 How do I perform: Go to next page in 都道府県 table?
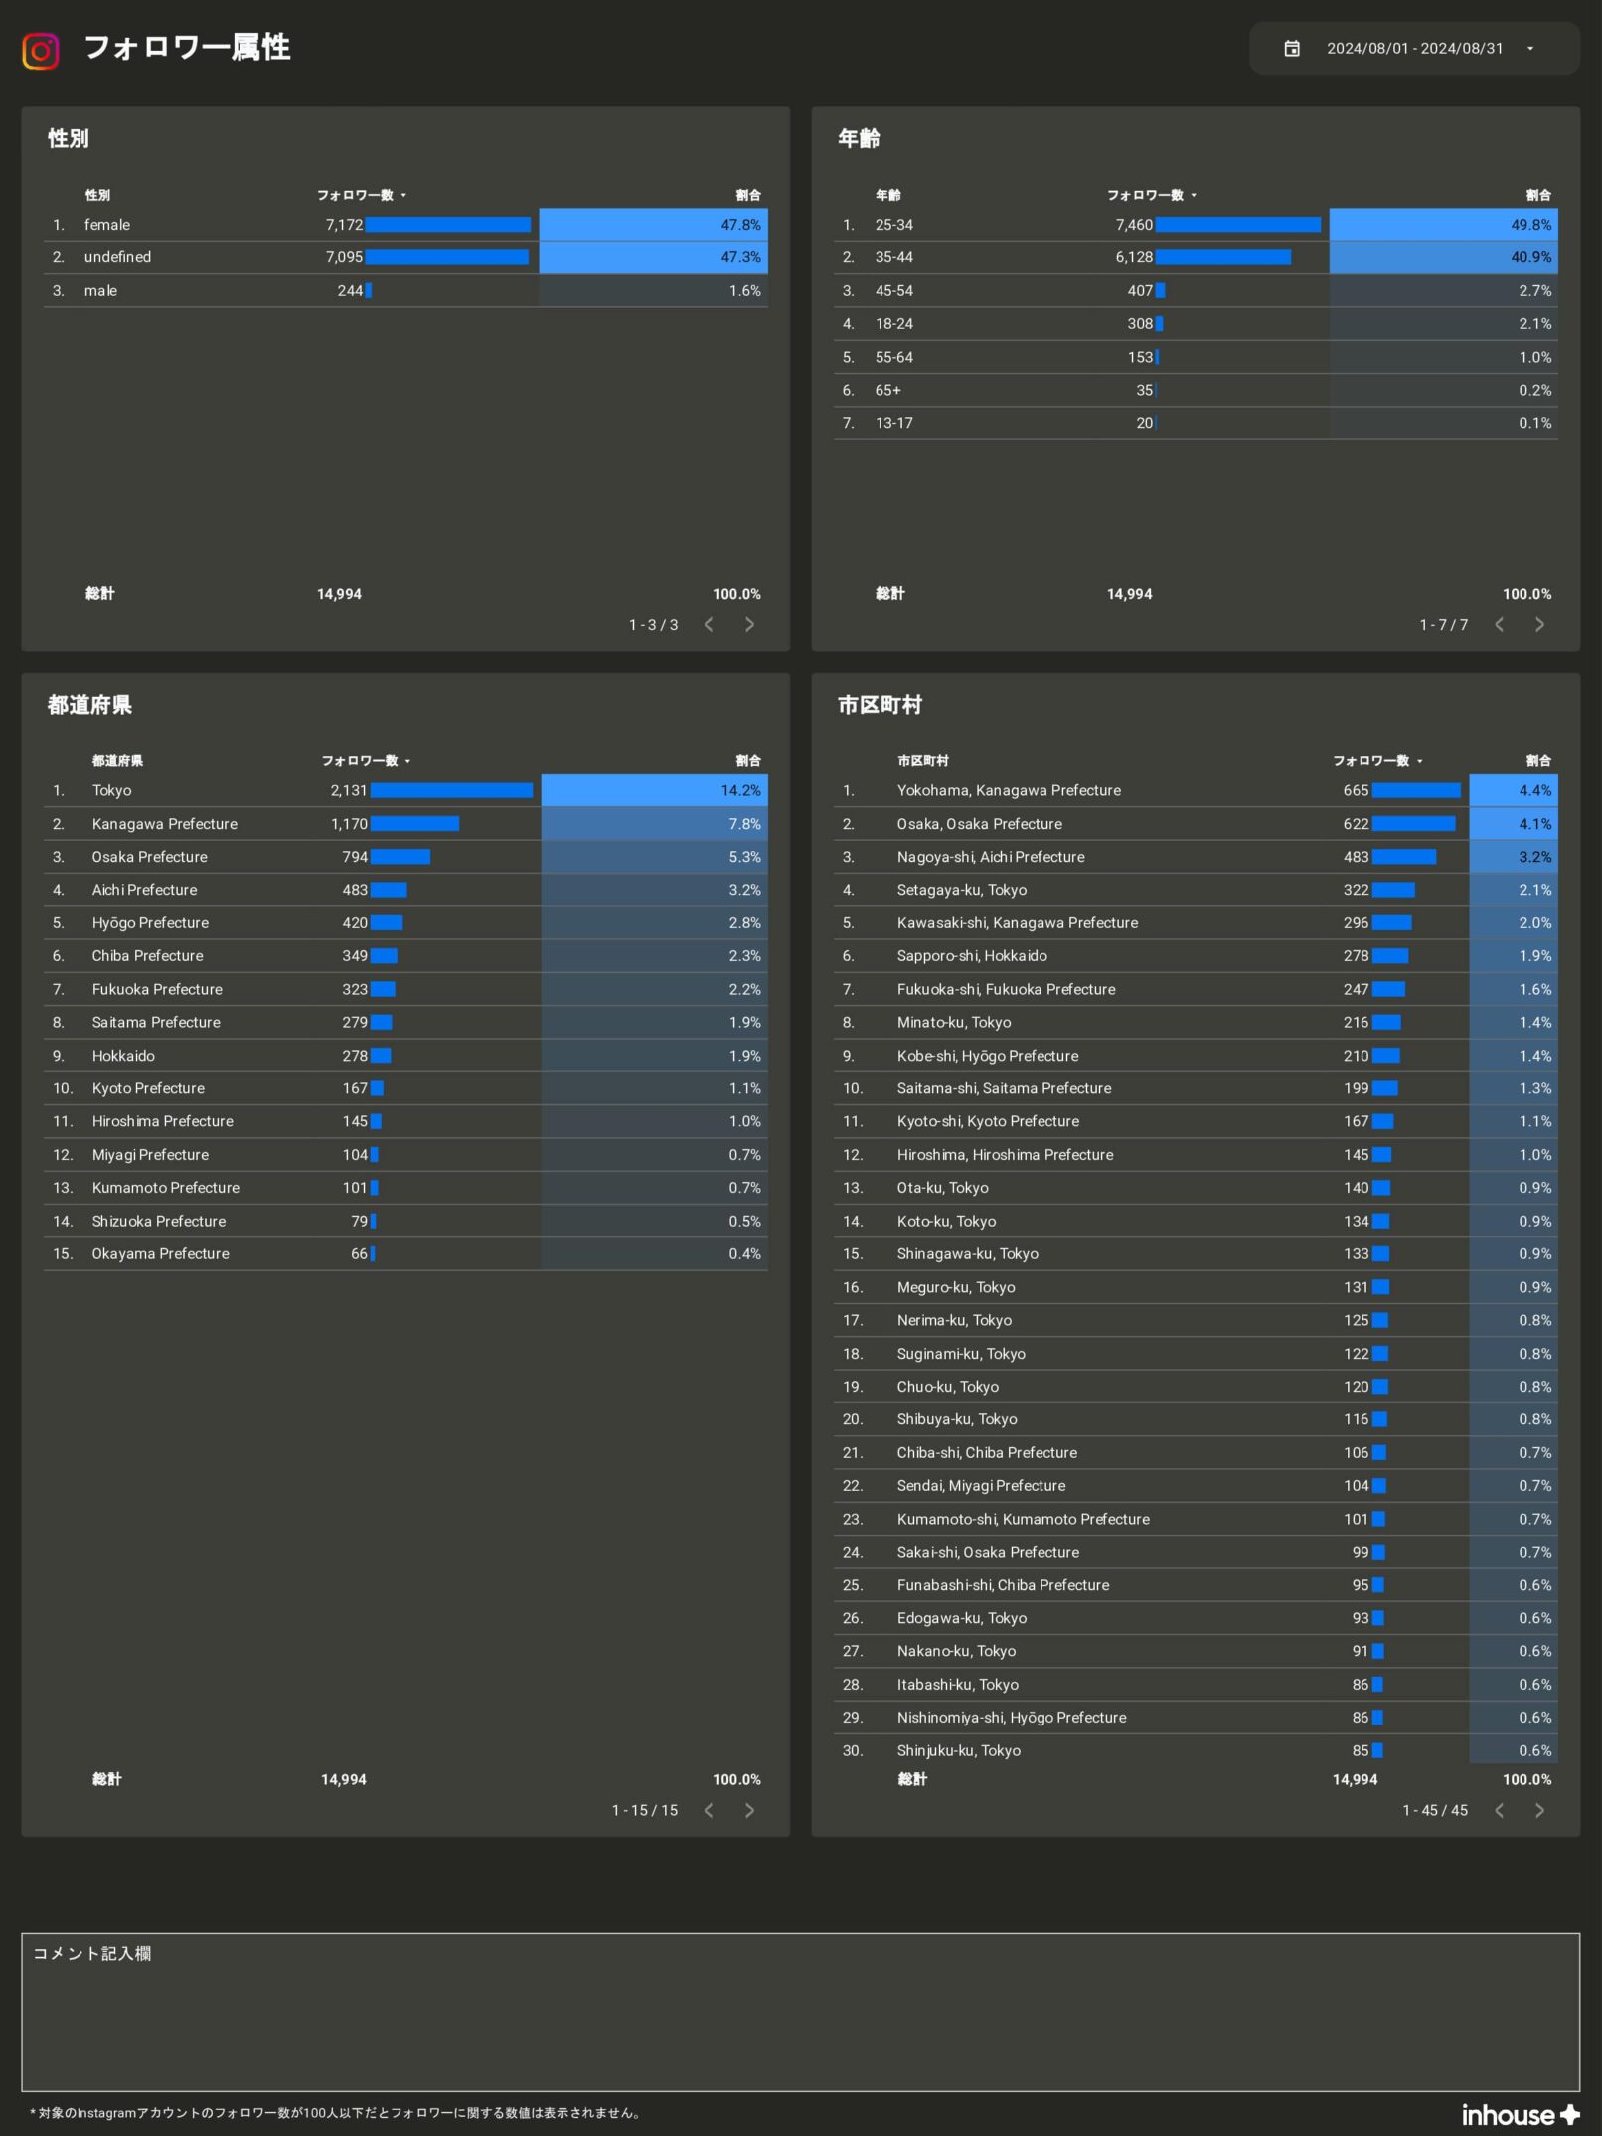(749, 1810)
